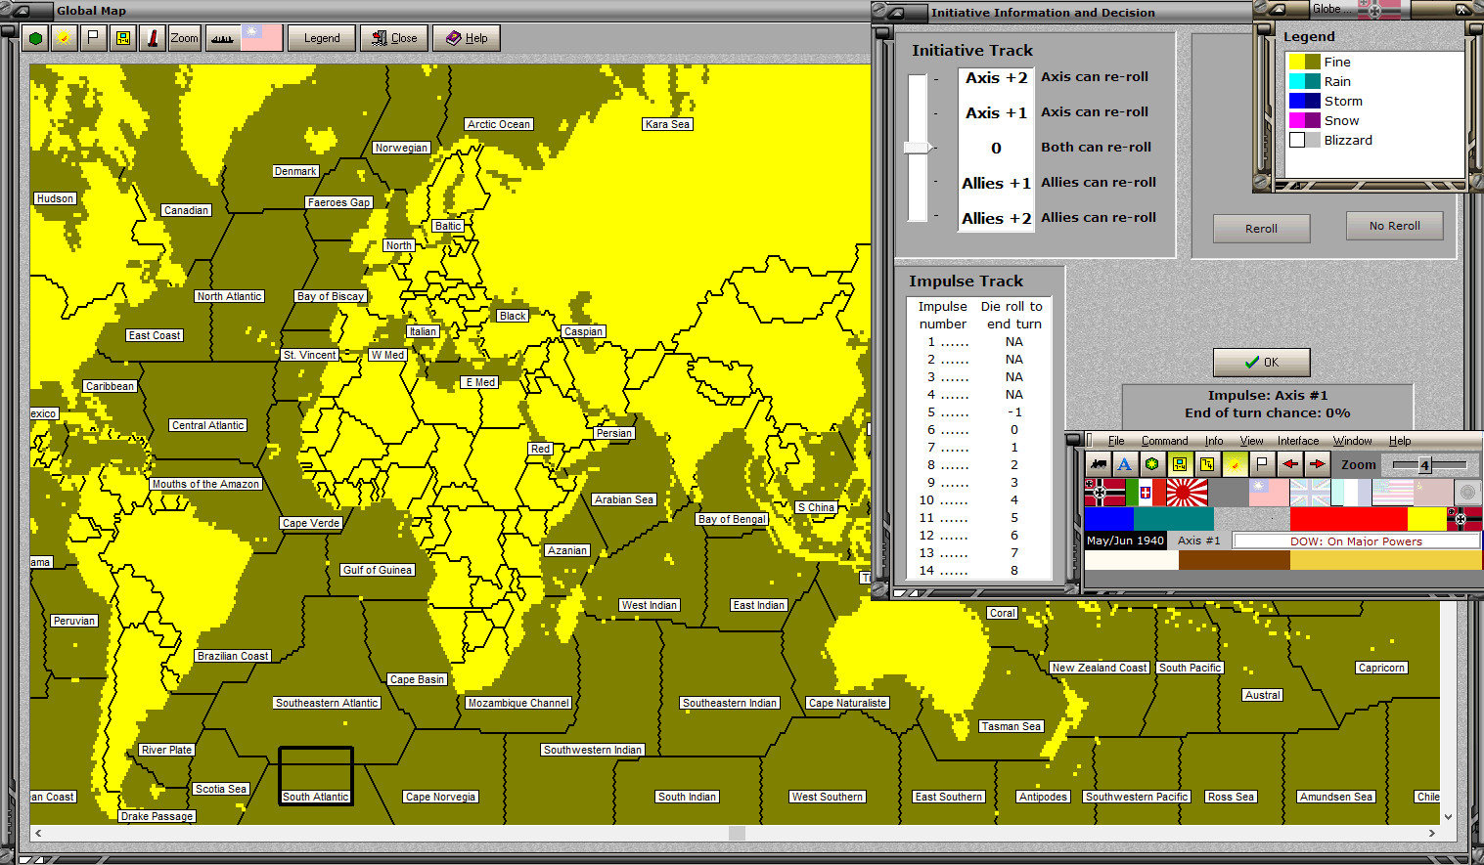Click the No Reroll button
This screenshot has height=865, width=1484.
(x=1394, y=226)
